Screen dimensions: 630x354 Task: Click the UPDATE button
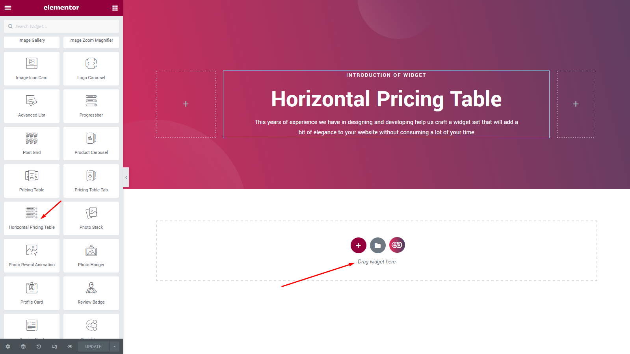93,347
